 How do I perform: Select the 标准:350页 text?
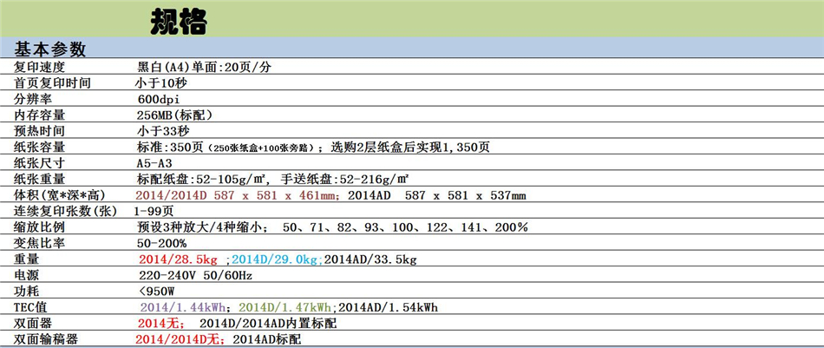(x=169, y=148)
